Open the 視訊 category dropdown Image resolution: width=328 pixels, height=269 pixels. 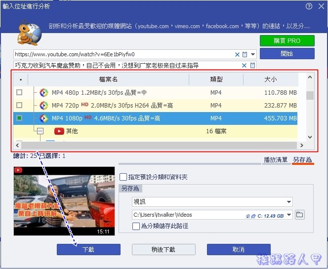[212, 202]
